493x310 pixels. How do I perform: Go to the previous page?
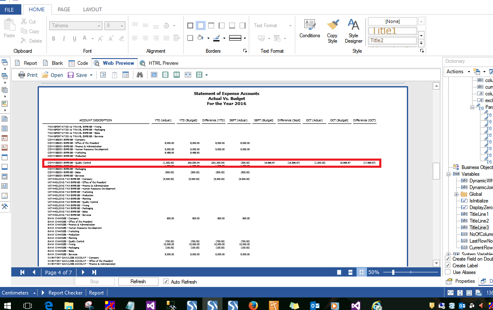33,272
